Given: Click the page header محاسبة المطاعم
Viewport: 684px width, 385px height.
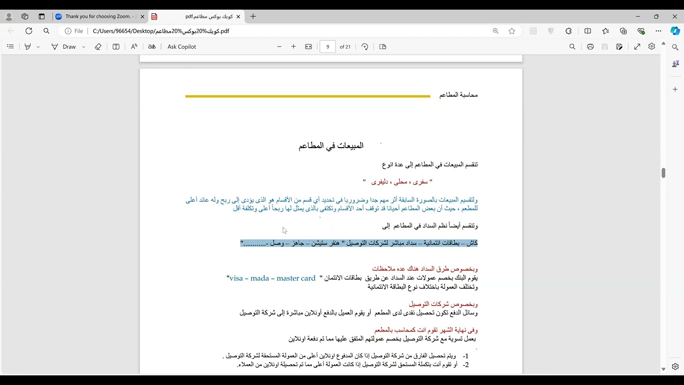Looking at the screenshot, I should (x=458, y=95).
